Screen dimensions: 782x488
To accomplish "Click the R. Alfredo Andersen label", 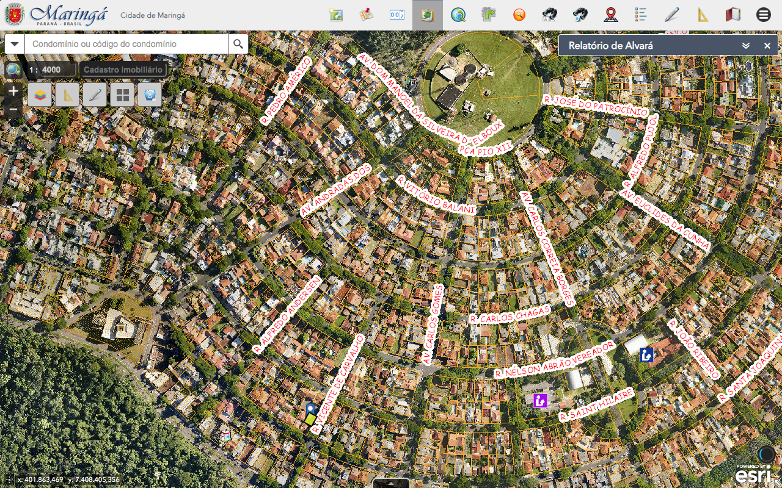I will (287, 314).
